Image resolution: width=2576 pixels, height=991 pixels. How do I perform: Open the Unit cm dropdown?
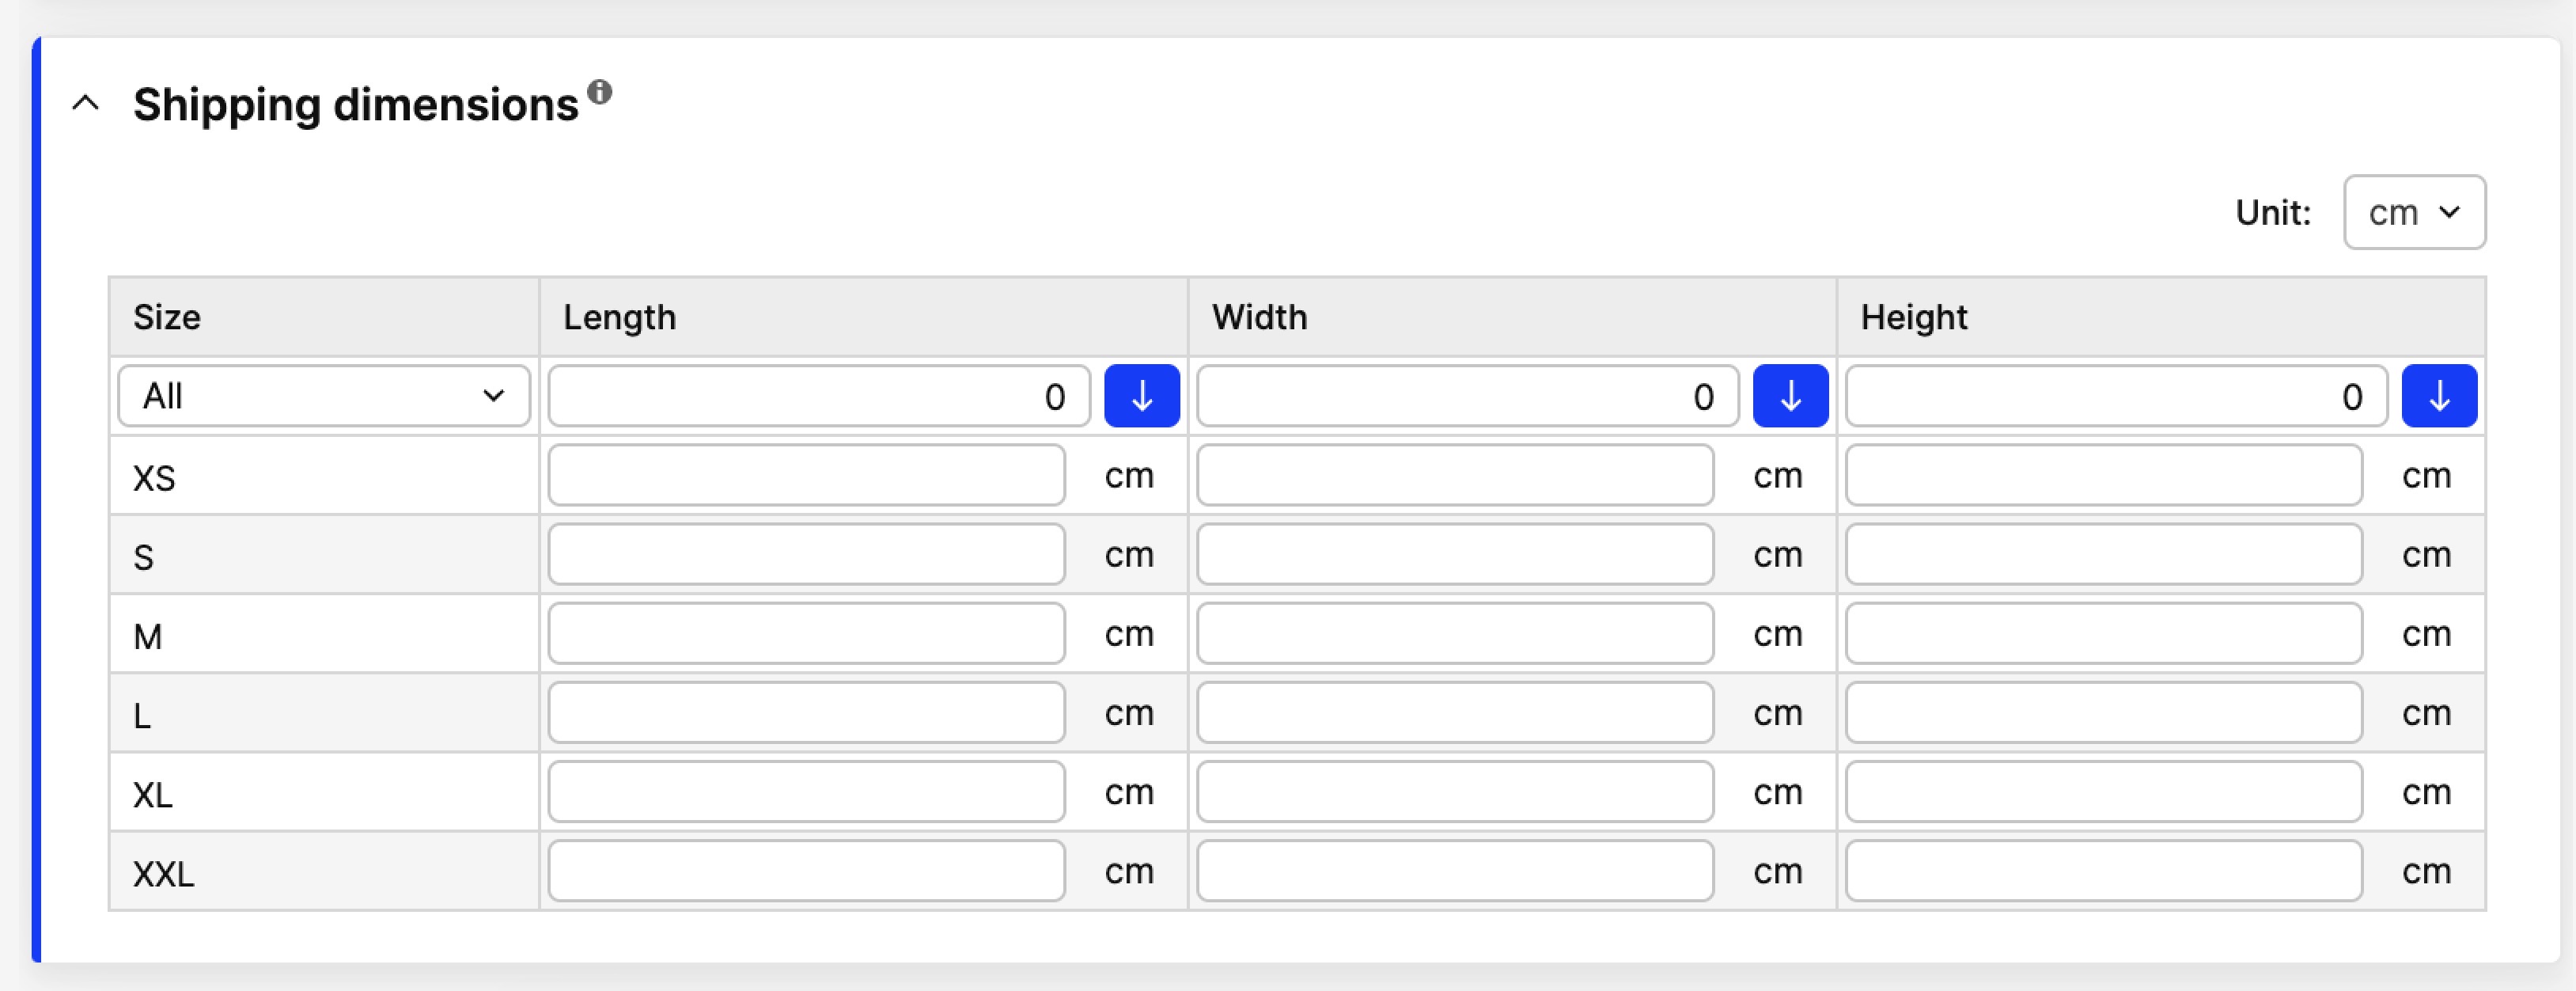pos(2414,212)
